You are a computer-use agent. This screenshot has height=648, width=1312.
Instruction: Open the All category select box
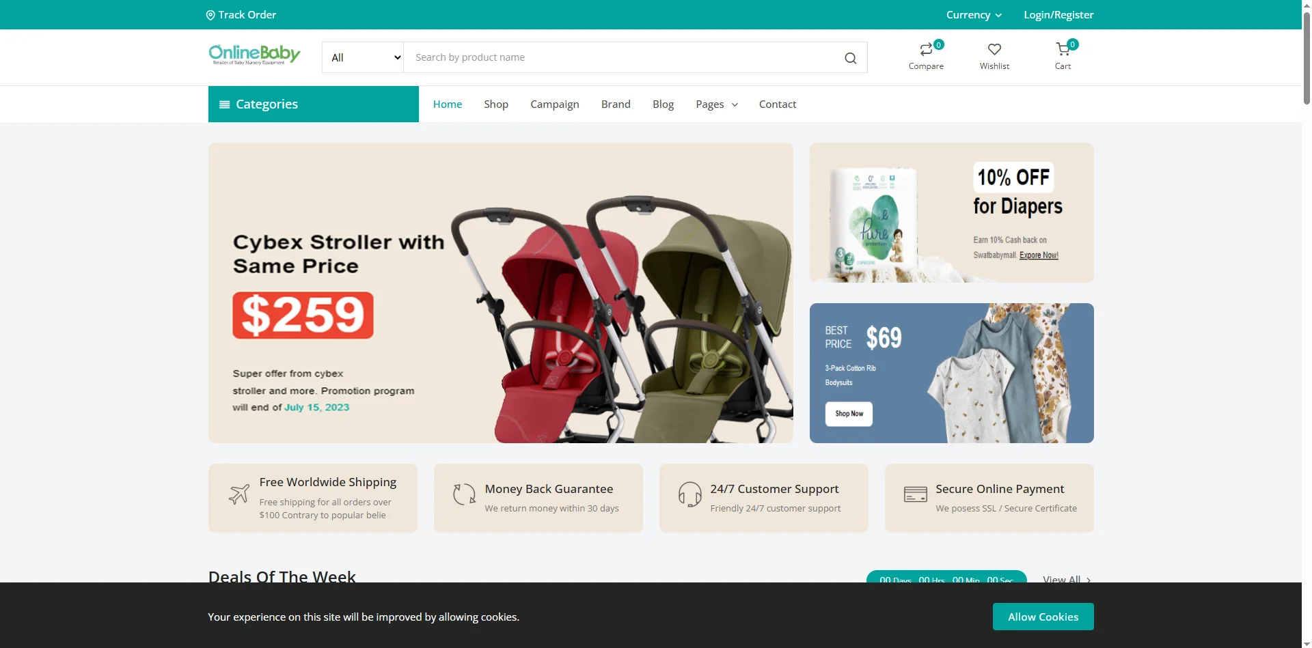tap(363, 57)
